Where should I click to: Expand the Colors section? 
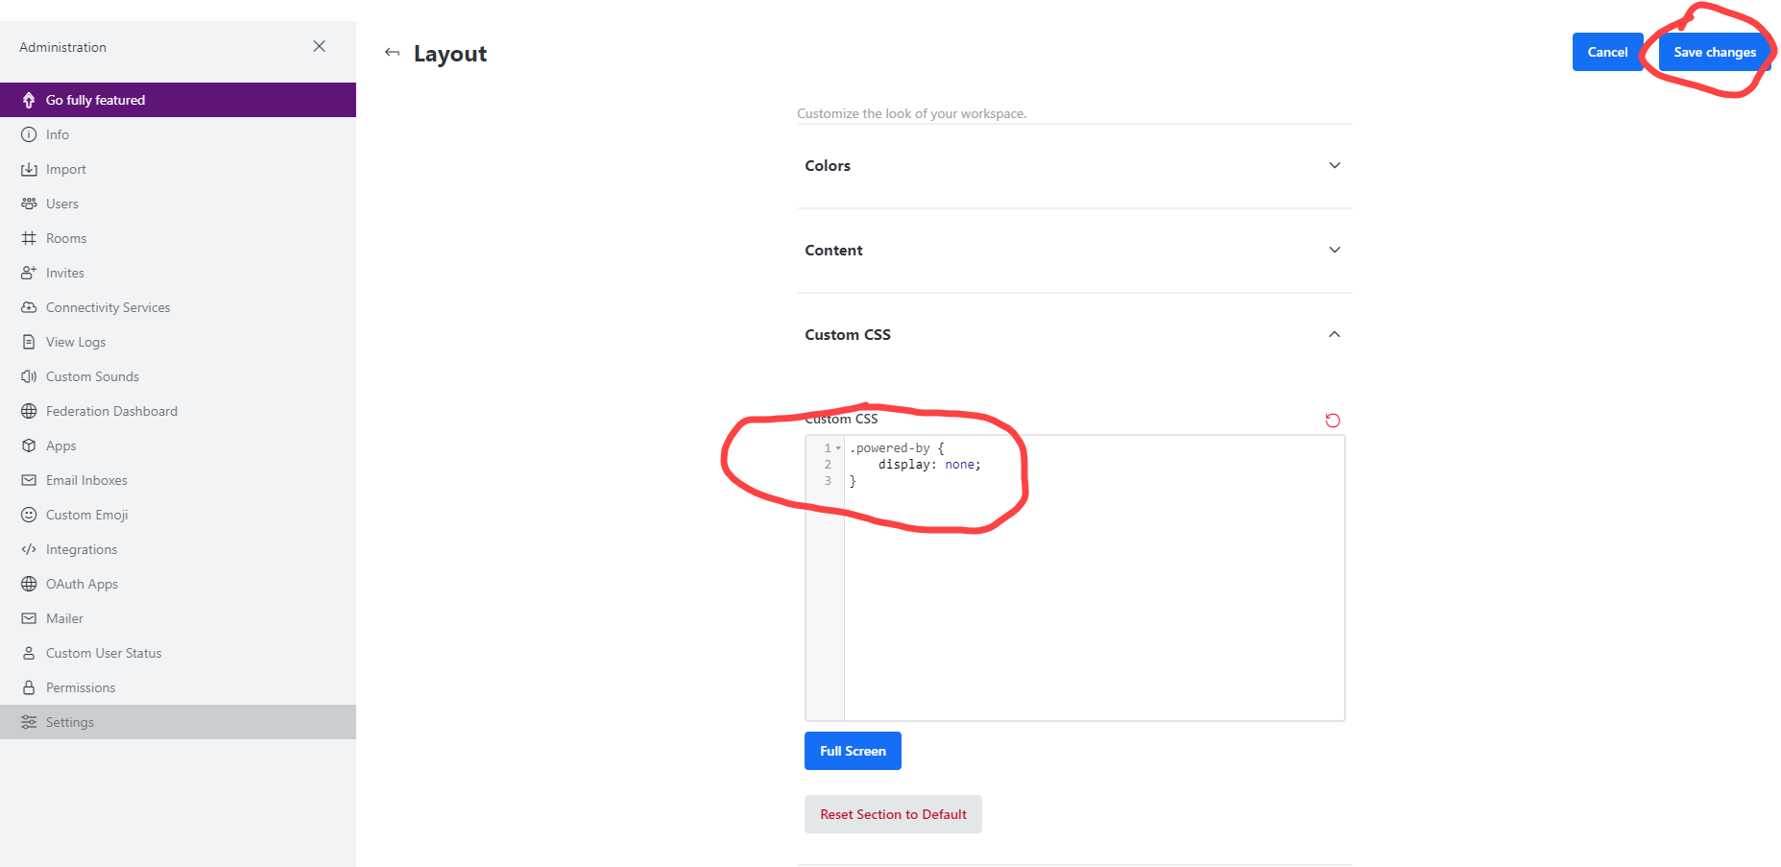point(1334,165)
